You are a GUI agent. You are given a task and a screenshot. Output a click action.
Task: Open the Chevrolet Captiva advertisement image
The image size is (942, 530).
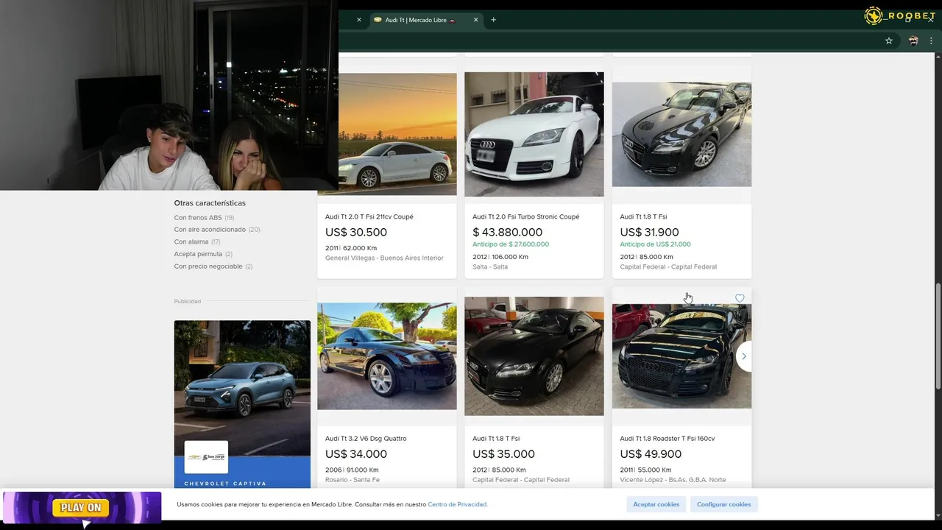(x=242, y=383)
